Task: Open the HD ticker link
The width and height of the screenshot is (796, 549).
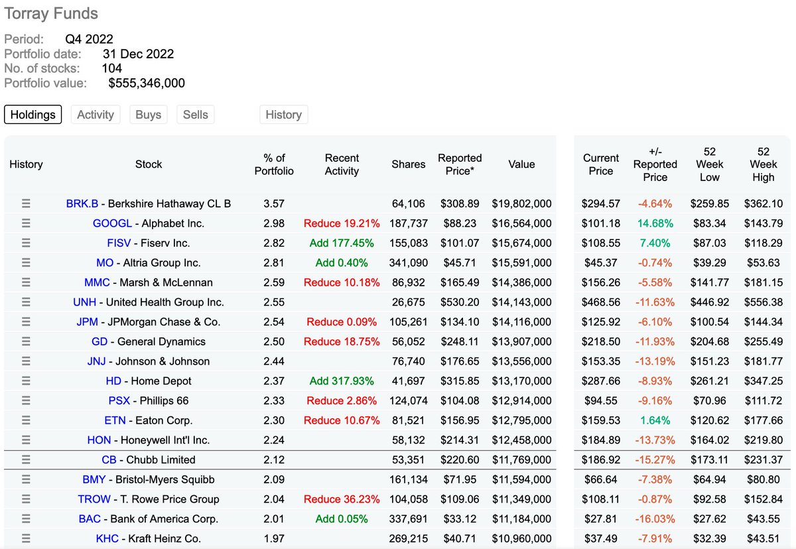Action: tap(113, 381)
